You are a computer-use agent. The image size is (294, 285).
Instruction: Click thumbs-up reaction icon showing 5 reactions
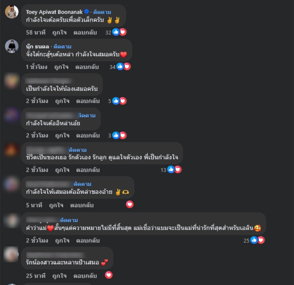click(x=116, y=101)
